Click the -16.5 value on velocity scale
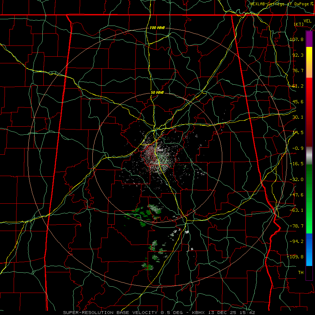Image resolution: width=315 pixels, height=315 pixels. tap(296, 164)
